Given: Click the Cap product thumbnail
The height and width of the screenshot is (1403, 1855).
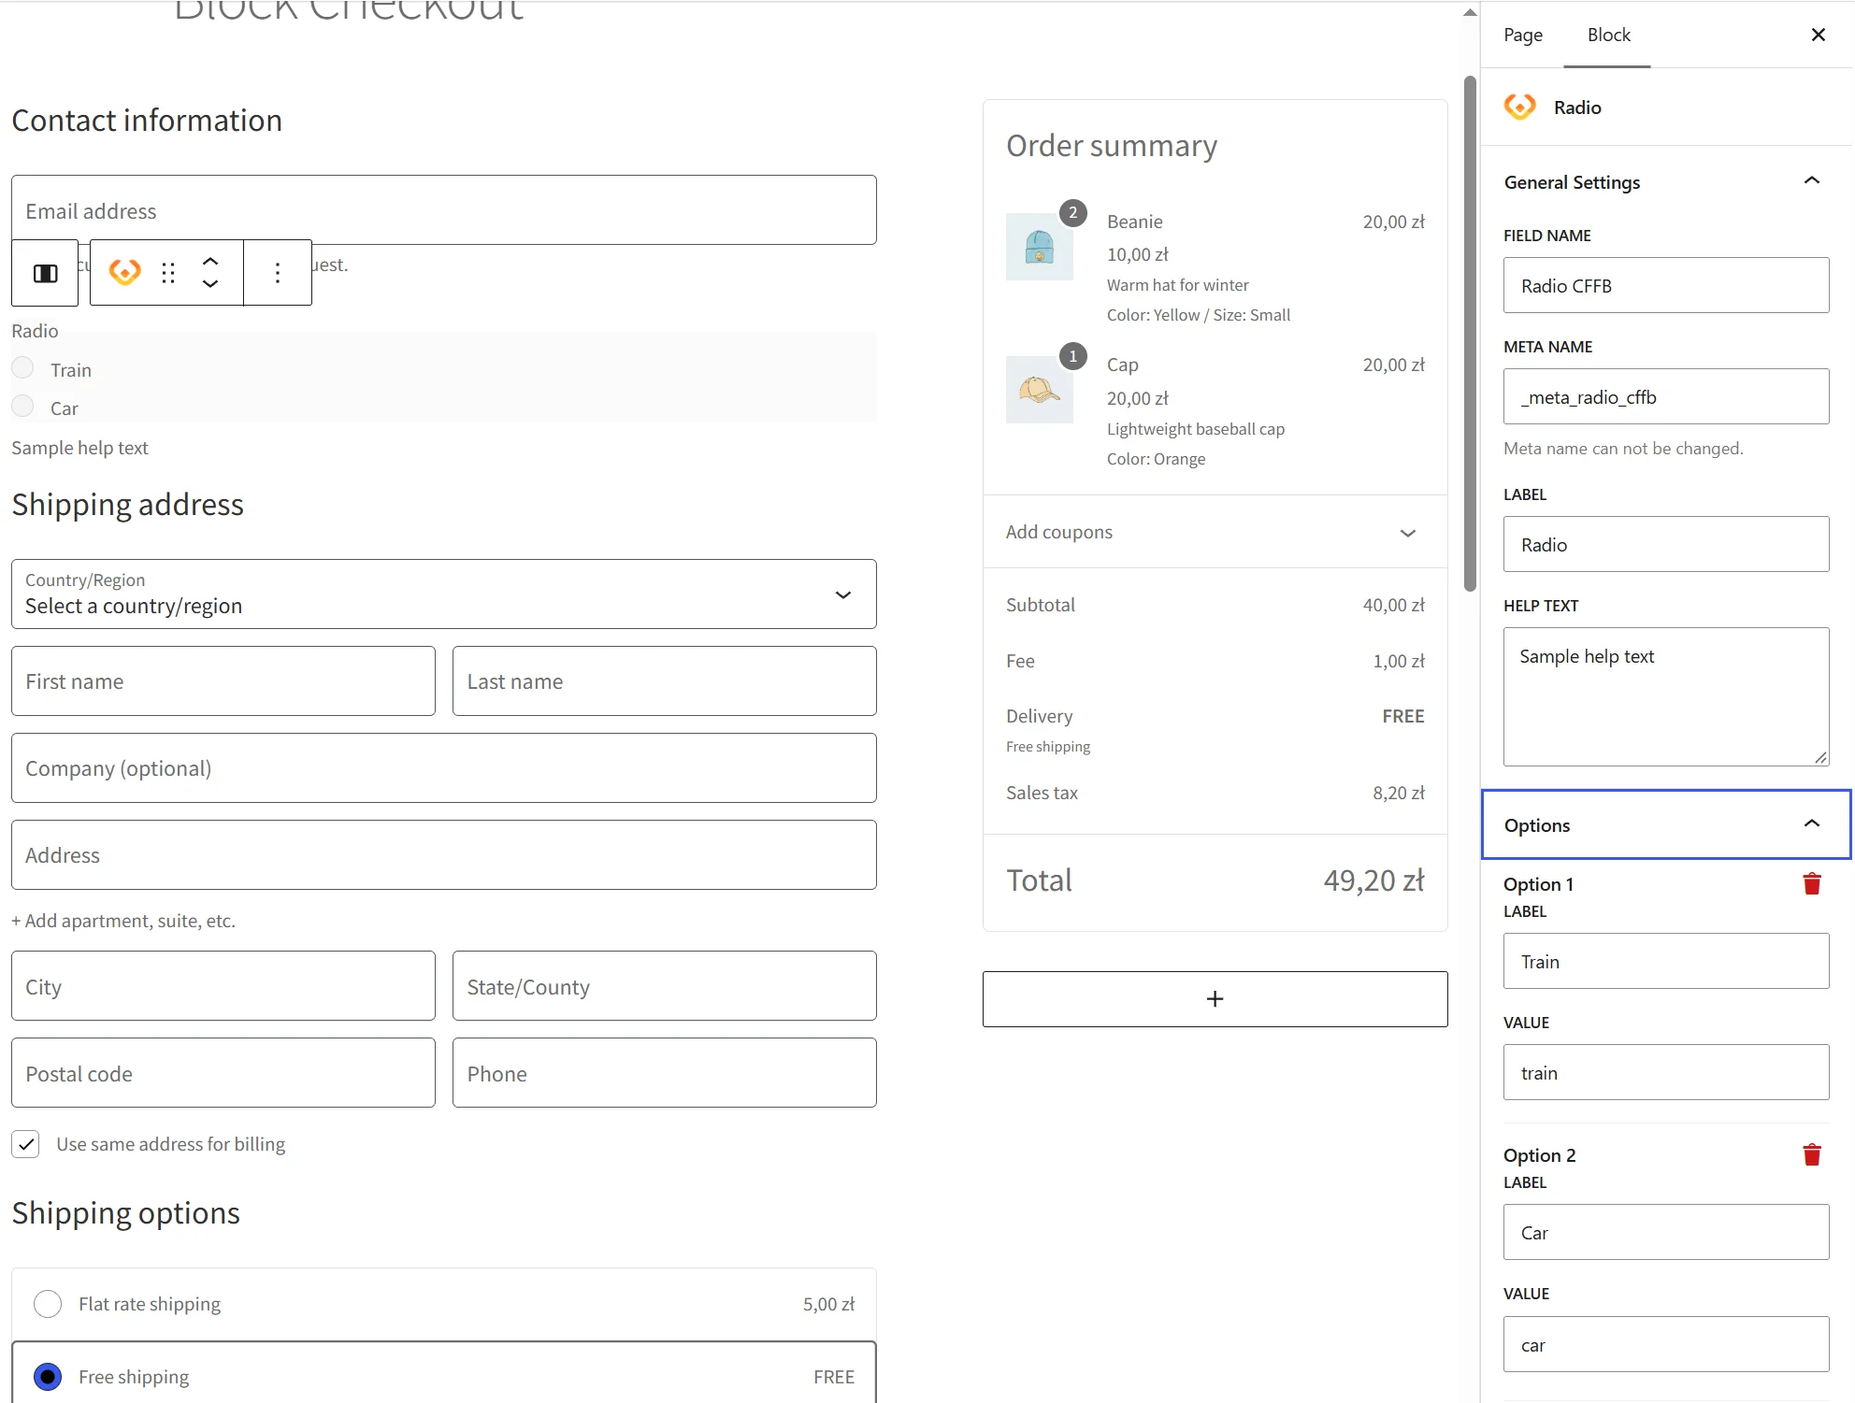Looking at the screenshot, I should click(x=1039, y=390).
